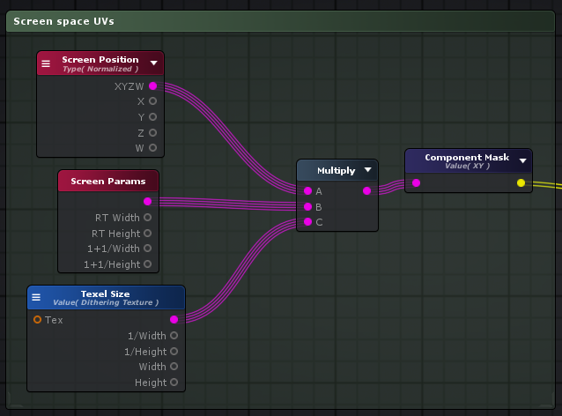Click the Z output port of Screen Position
The height and width of the screenshot is (416, 562).
153,133
